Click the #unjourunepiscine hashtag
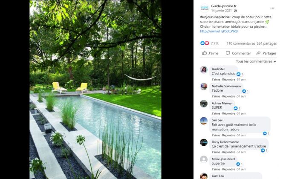 point(215,17)
